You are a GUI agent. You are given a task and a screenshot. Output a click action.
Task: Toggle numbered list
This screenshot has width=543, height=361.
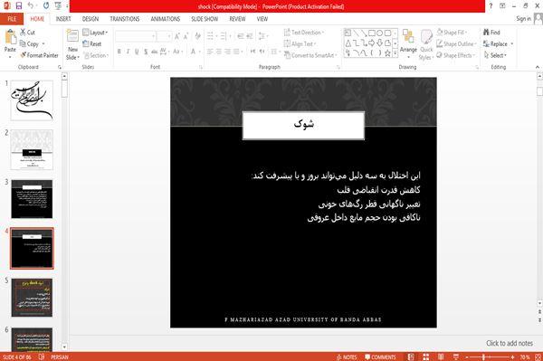click(x=224, y=35)
